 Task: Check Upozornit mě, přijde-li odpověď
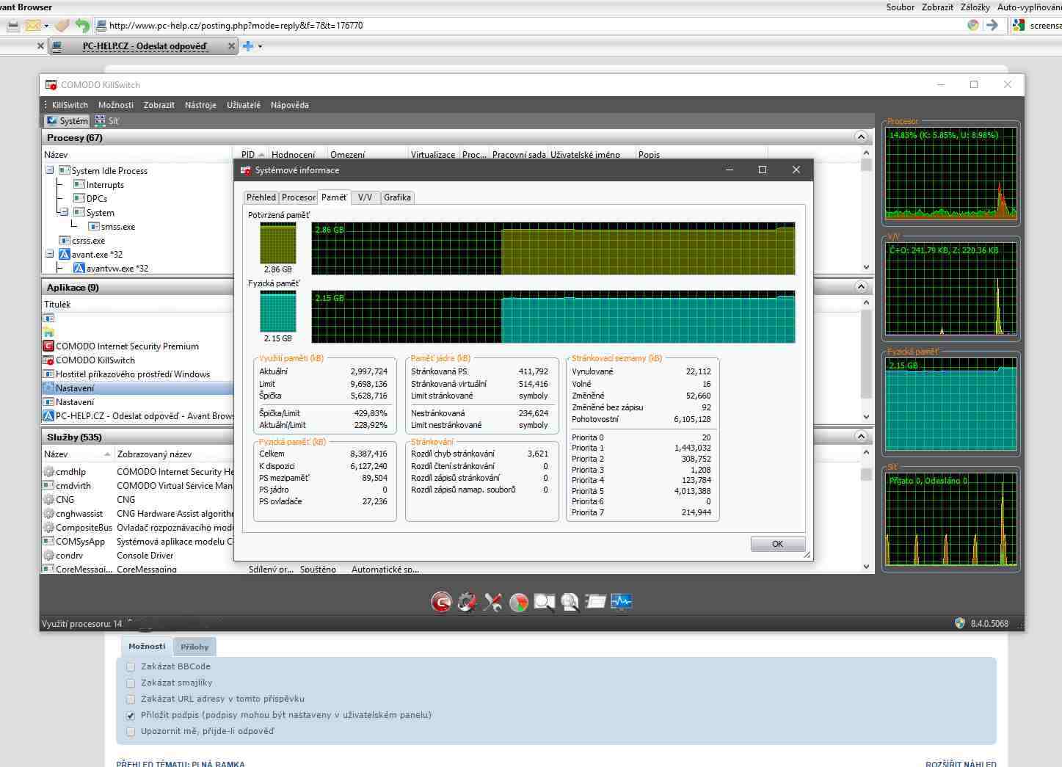pyautogui.click(x=131, y=732)
